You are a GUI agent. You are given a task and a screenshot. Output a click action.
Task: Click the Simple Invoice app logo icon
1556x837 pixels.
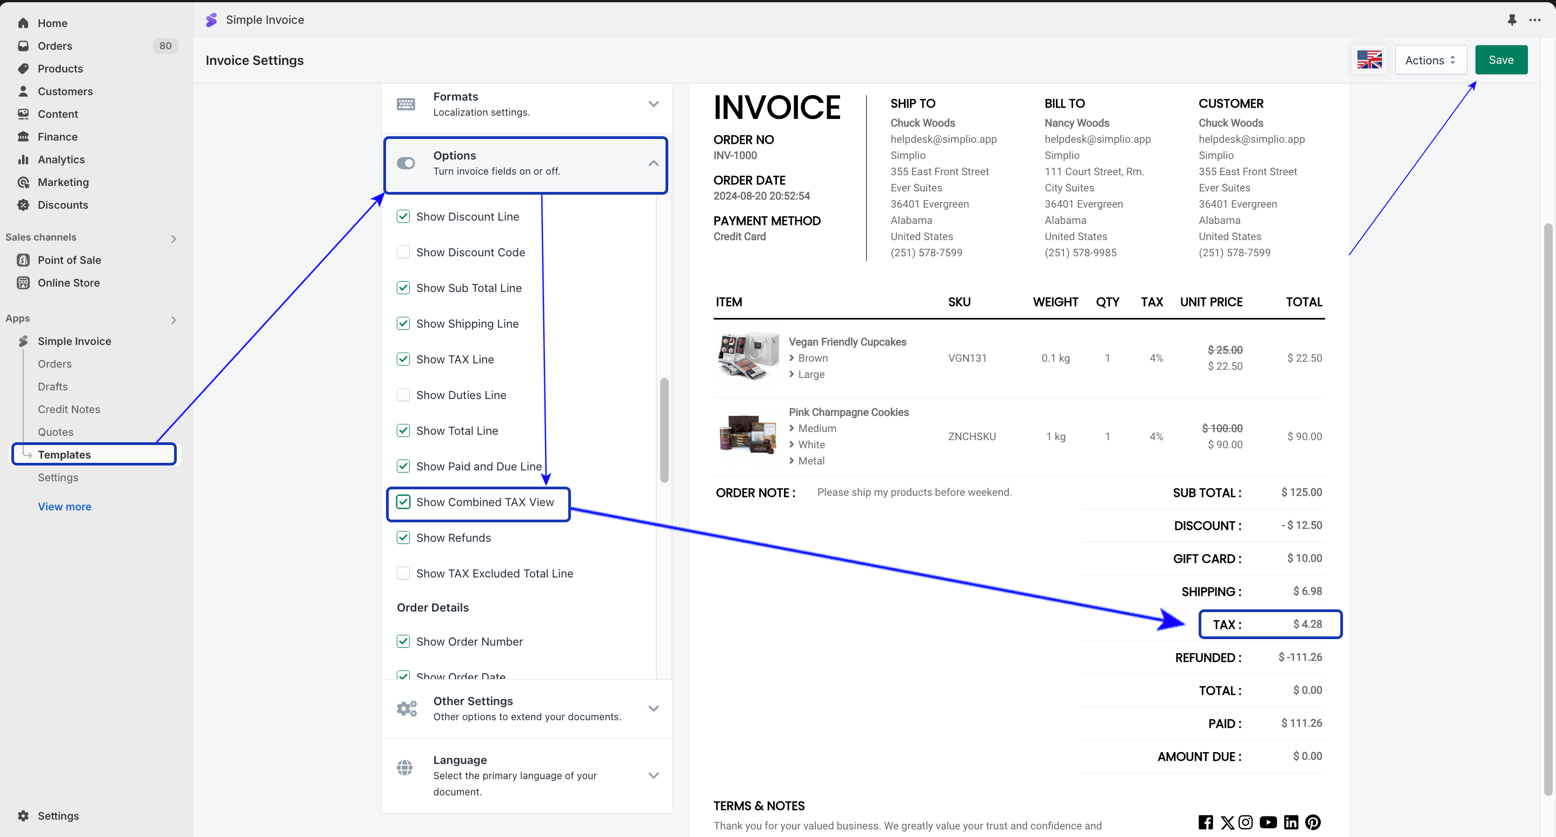pos(211,20)
